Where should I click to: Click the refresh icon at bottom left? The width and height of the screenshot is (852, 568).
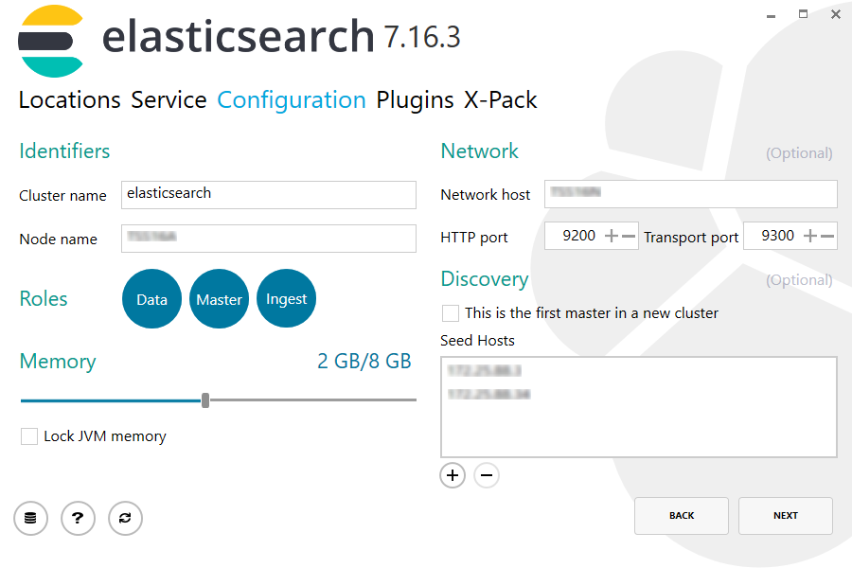(125, 518)
